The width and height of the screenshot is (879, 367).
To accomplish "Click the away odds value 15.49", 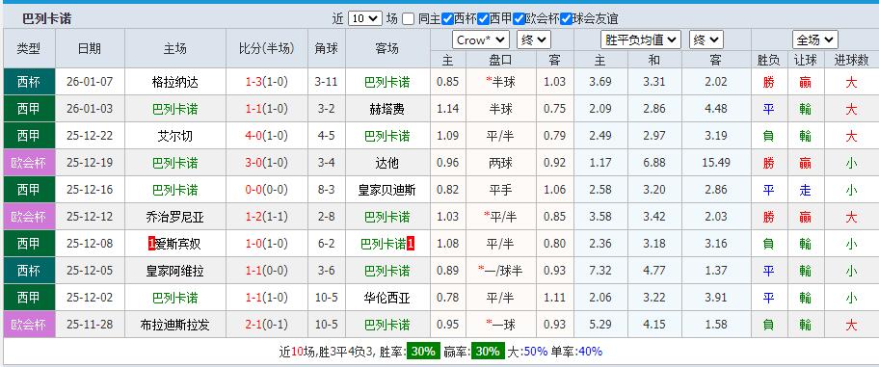I will 716,163.
